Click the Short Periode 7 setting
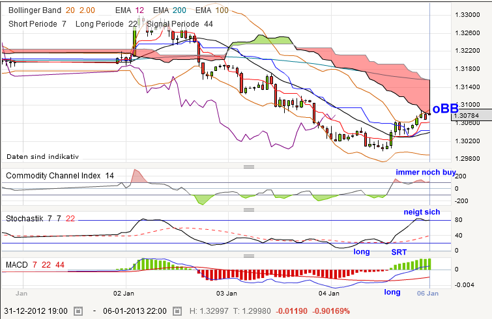Viewport: 492px width, 319px height. pos(37,24)
